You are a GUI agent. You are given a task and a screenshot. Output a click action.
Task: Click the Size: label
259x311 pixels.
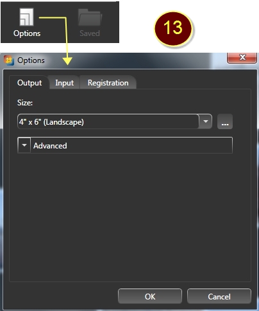[x=25, y=103]
